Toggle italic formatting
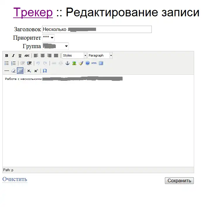Viewport: 216px width, 207px height. click(13, 56)
